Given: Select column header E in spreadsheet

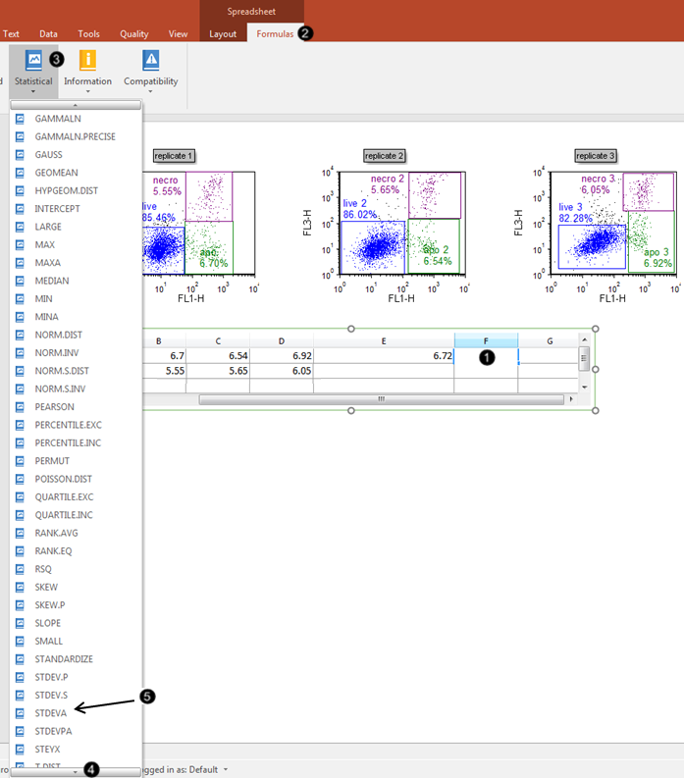Looking at the screenshot, I should click(383, 340).
